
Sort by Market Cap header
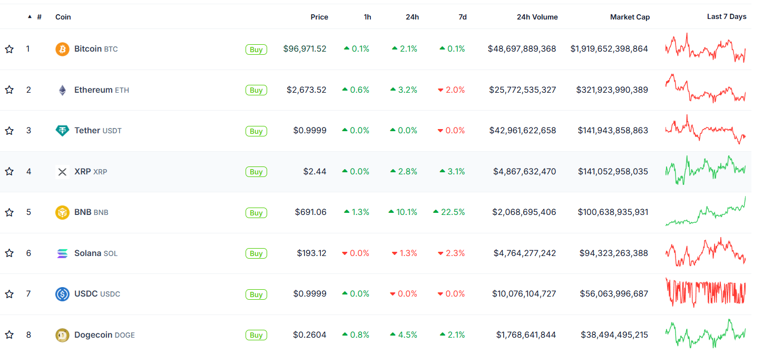tap(630, 17)
